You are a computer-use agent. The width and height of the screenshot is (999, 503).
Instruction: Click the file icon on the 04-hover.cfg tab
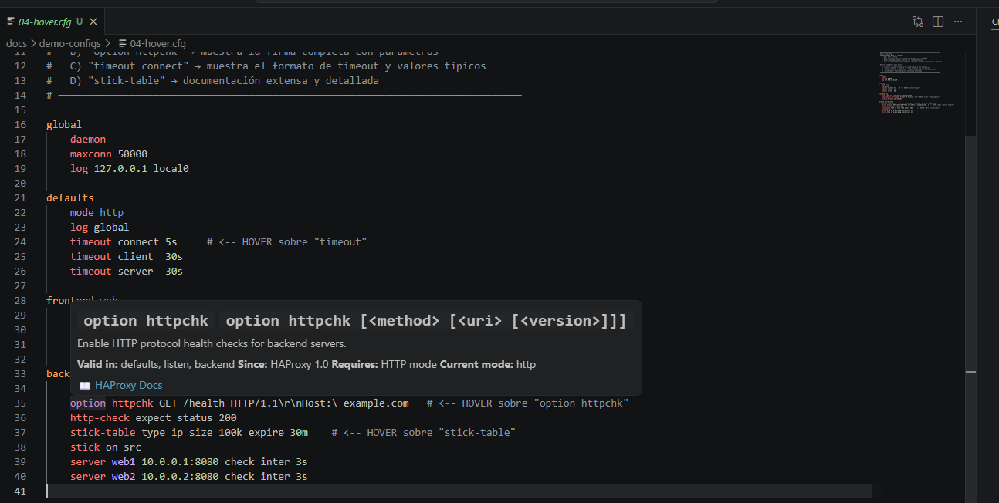point(12,22)
